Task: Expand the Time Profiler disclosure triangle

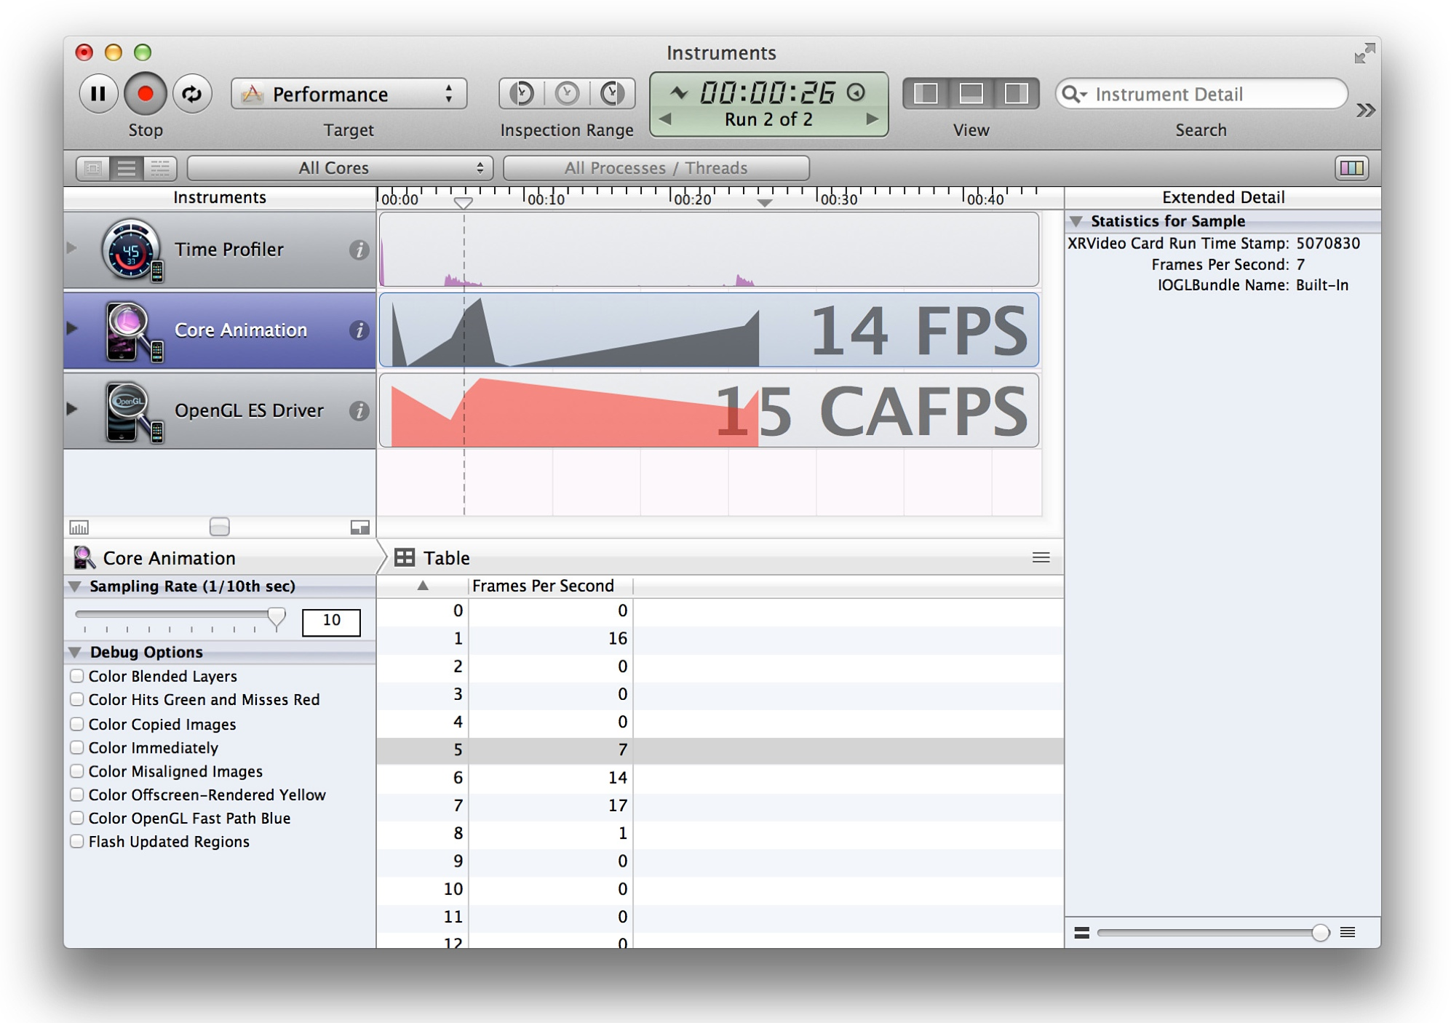Action: [x=72, y=248]
